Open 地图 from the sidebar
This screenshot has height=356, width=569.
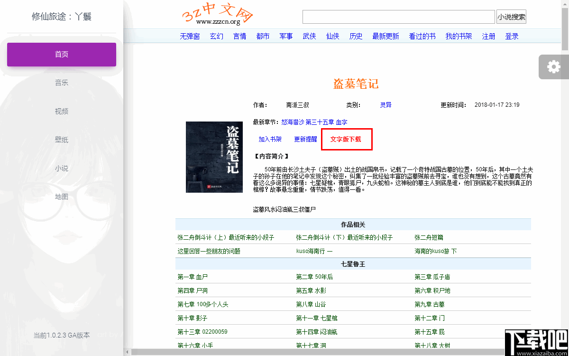tap(62, 197)
